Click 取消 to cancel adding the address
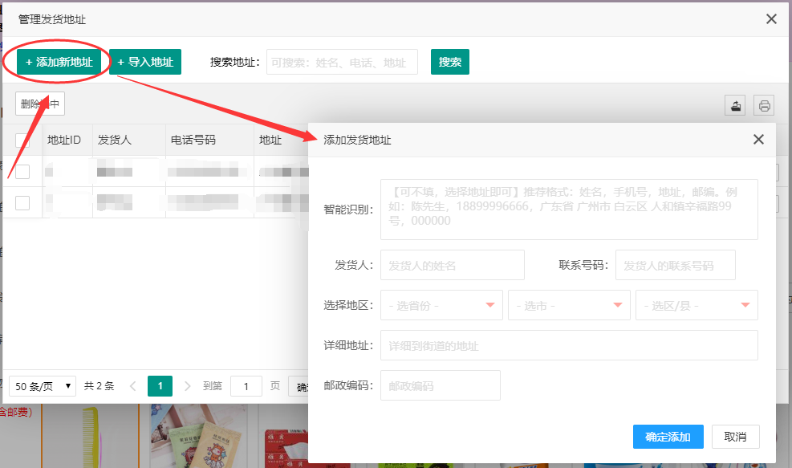 click(x=735, y=437)
